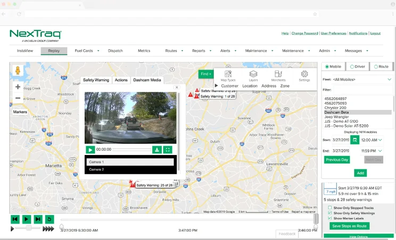
Task: Click the Filter input field
Action: click(x=362, y=90)
